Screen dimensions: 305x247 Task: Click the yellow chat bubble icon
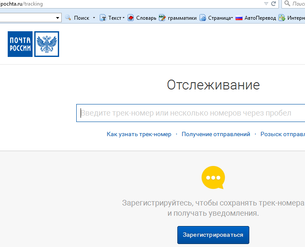[213, 178]
